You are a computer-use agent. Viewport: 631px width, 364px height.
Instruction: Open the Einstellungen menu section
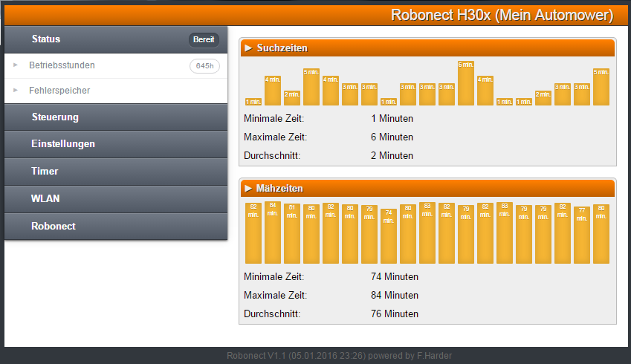click(116, 144)
